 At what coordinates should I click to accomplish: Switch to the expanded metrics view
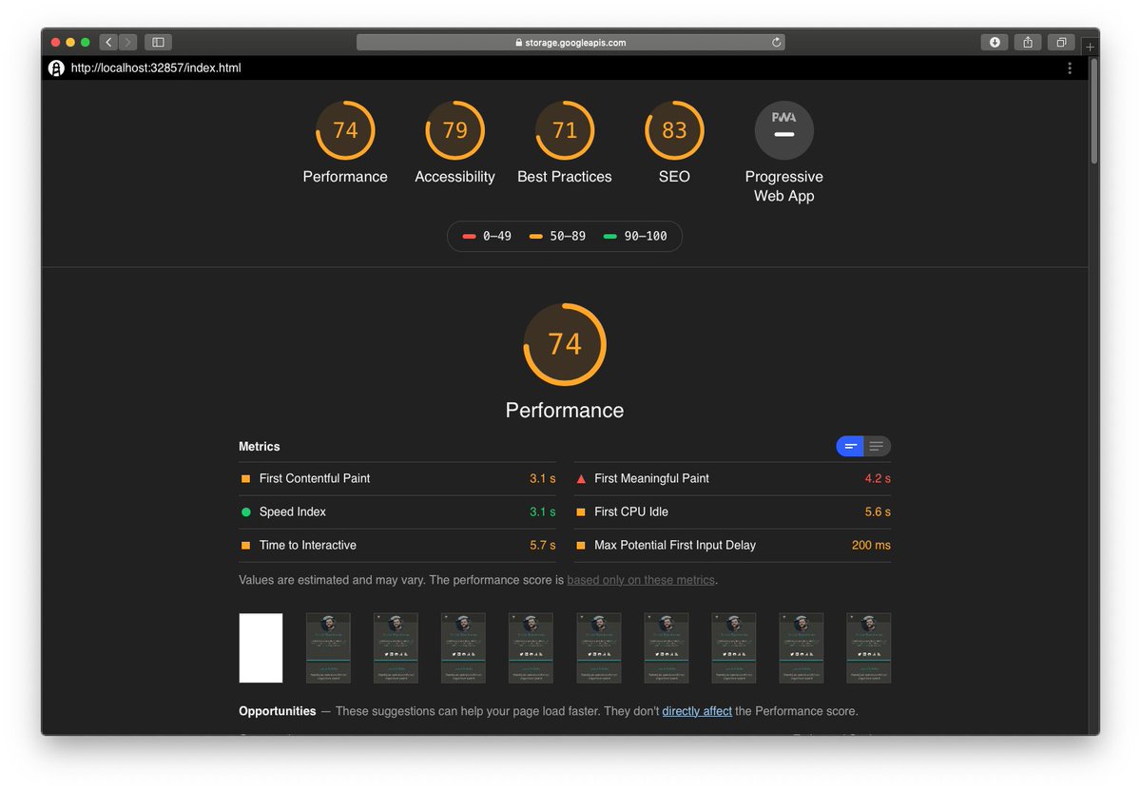(876, 446)
